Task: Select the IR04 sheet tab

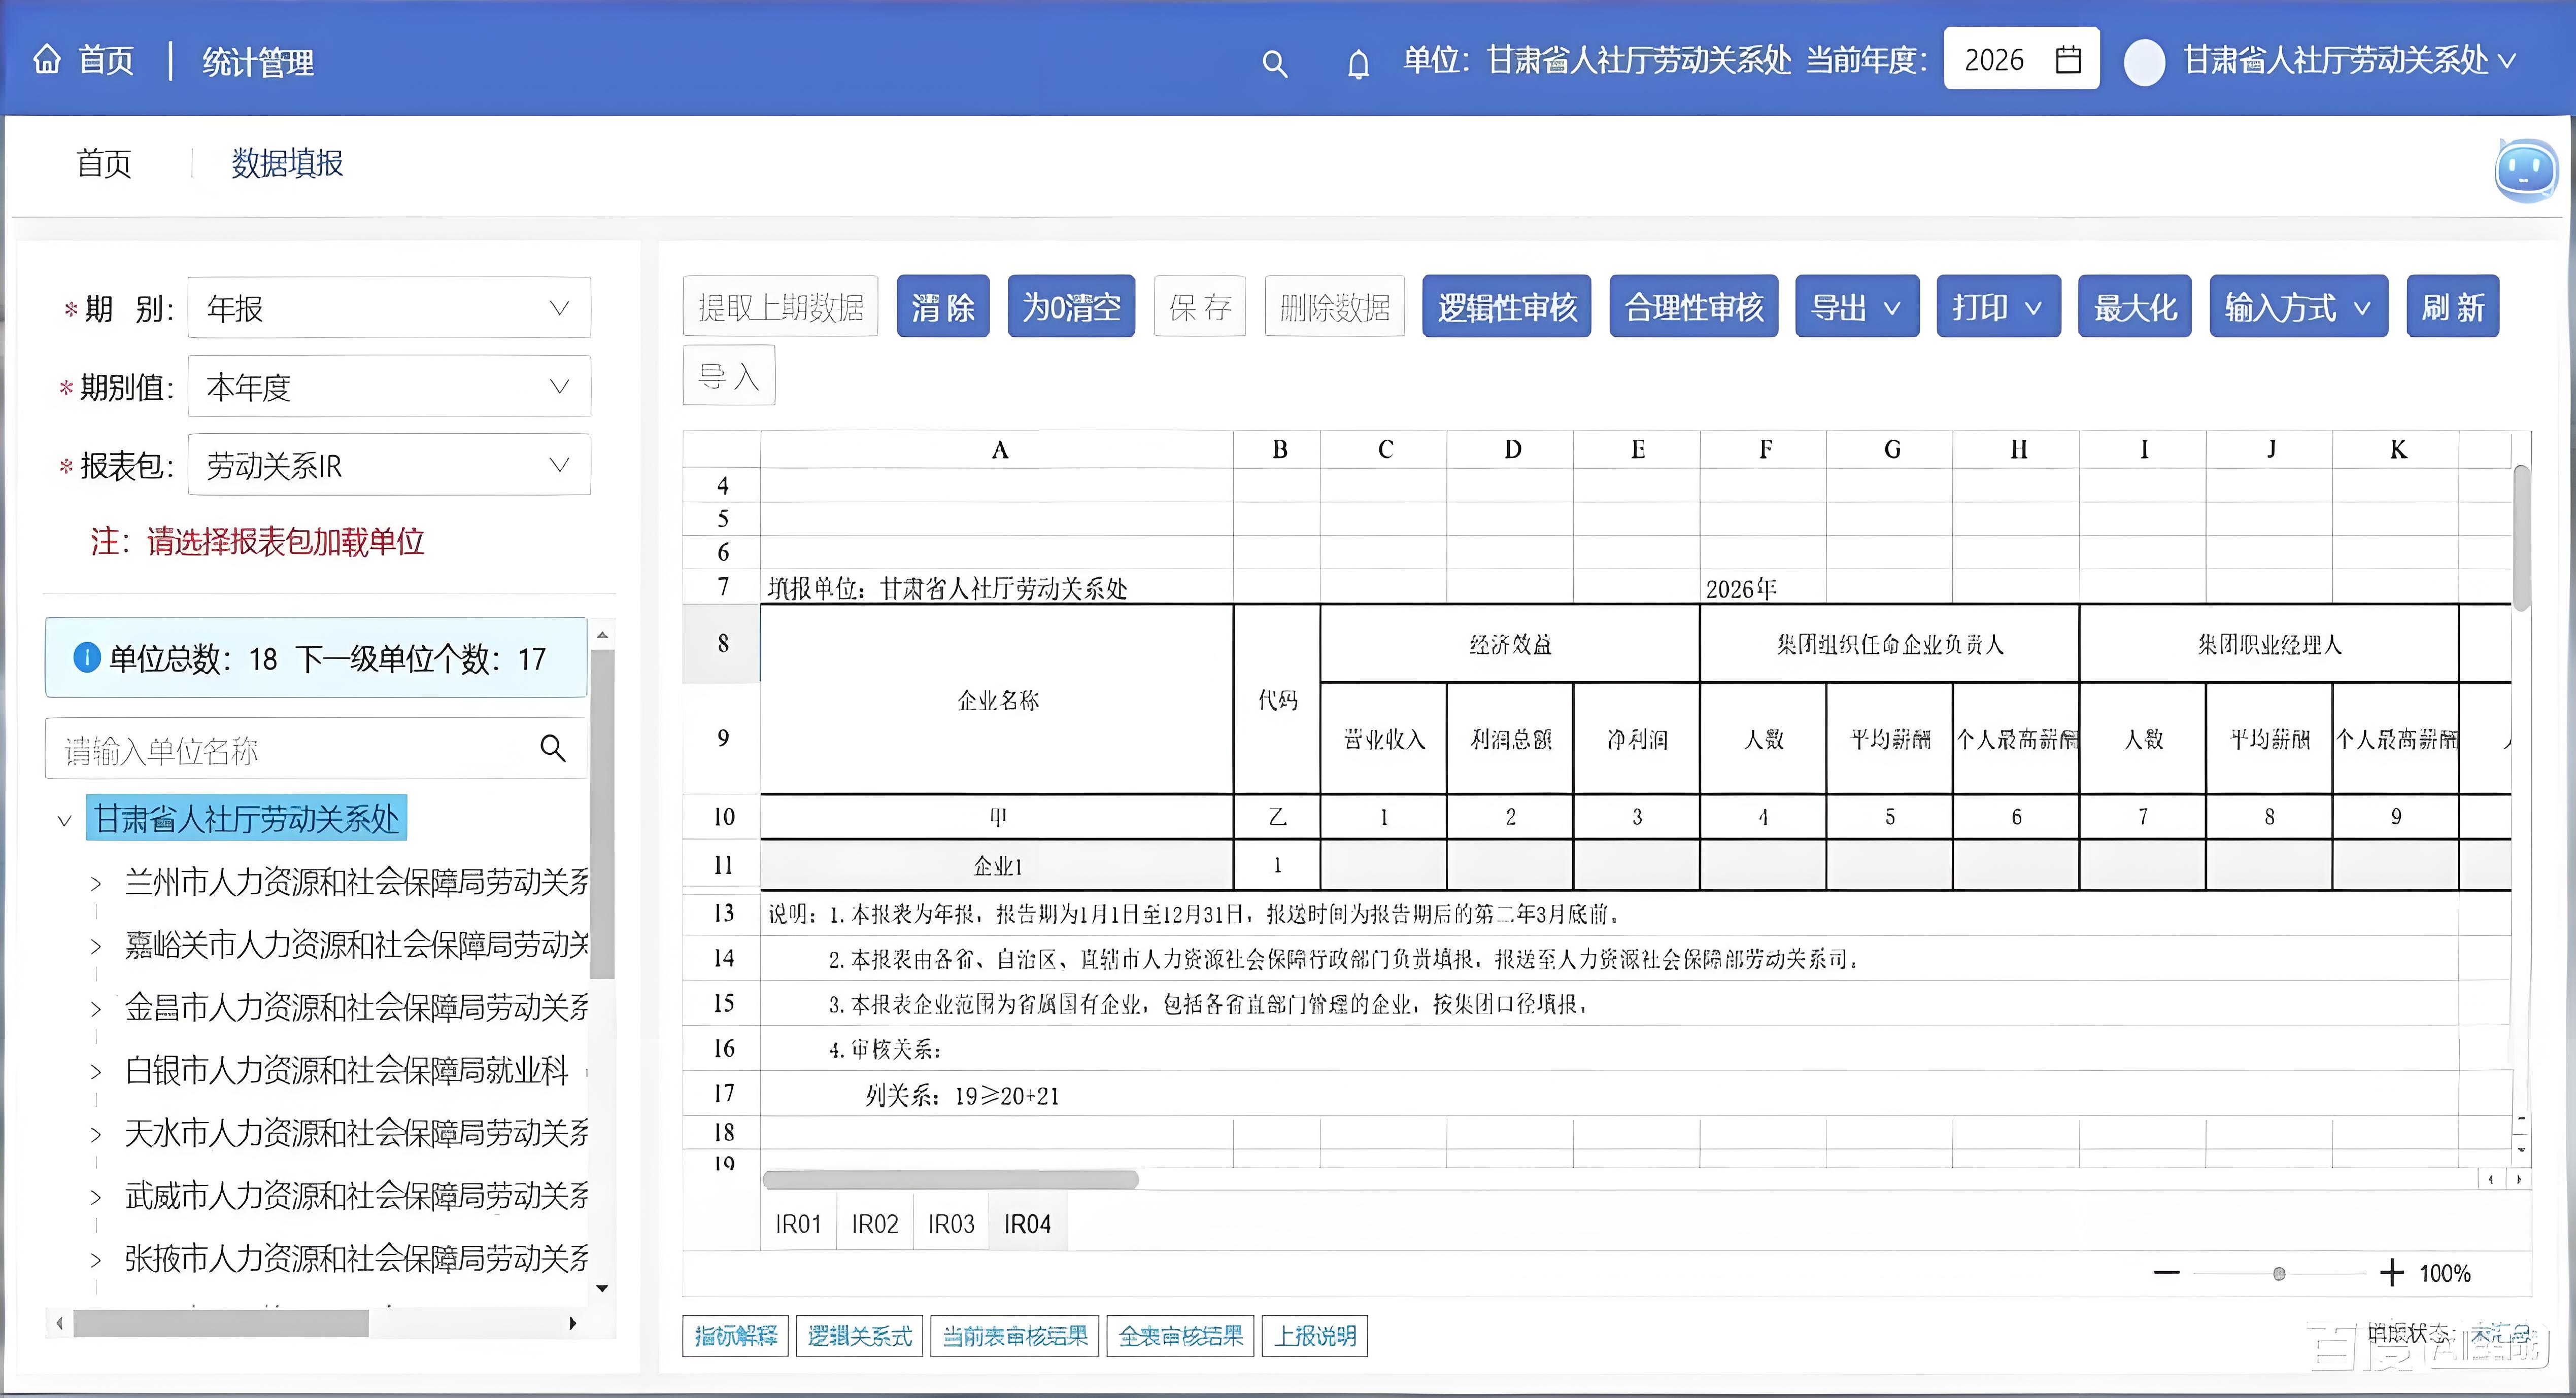Action: point(1027,1223)
